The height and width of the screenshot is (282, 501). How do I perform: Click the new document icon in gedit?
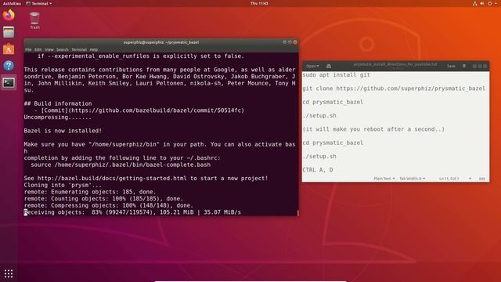[x=329, y=66]
